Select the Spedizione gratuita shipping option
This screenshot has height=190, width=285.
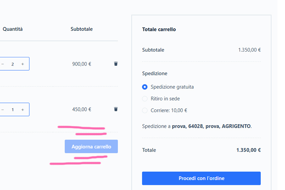(x=145, y=87)
